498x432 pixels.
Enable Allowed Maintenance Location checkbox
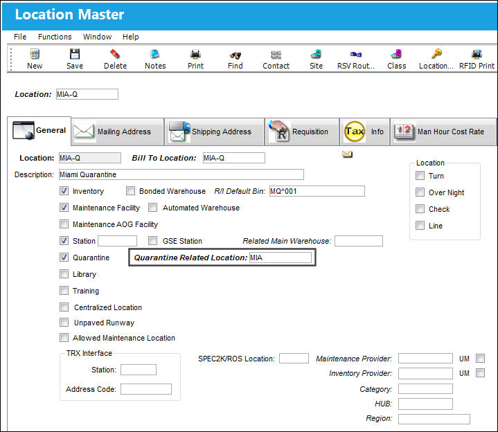[x=64, y=337]
